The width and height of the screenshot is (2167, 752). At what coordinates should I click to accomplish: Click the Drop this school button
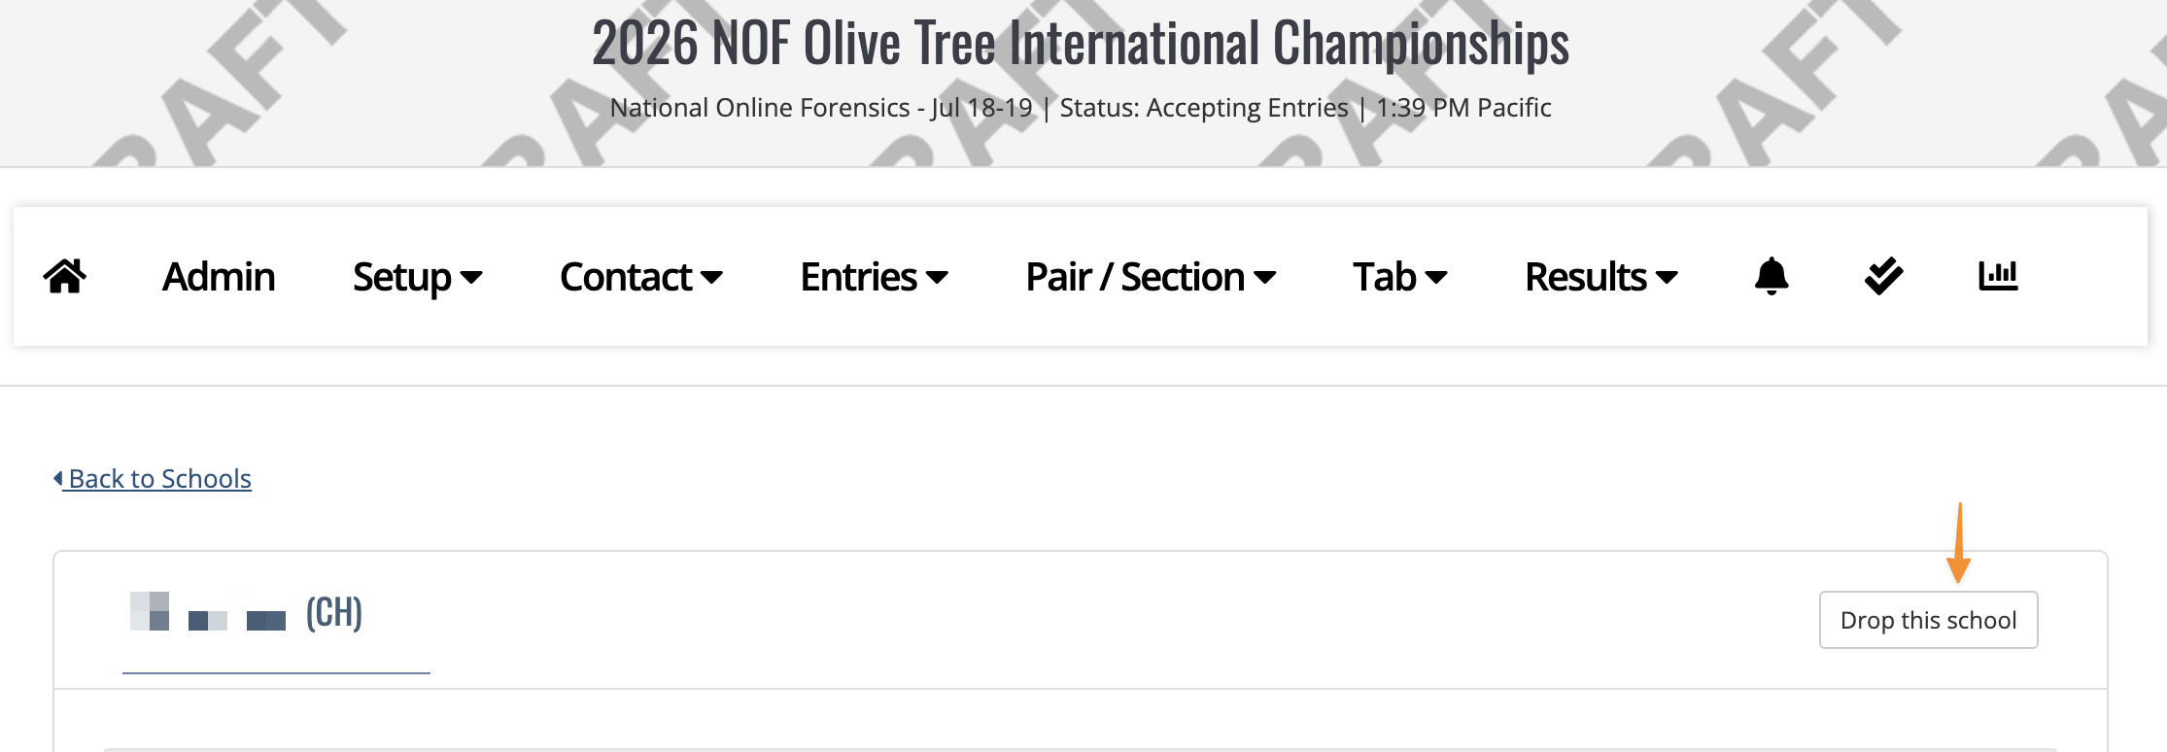click(1928, 620)
